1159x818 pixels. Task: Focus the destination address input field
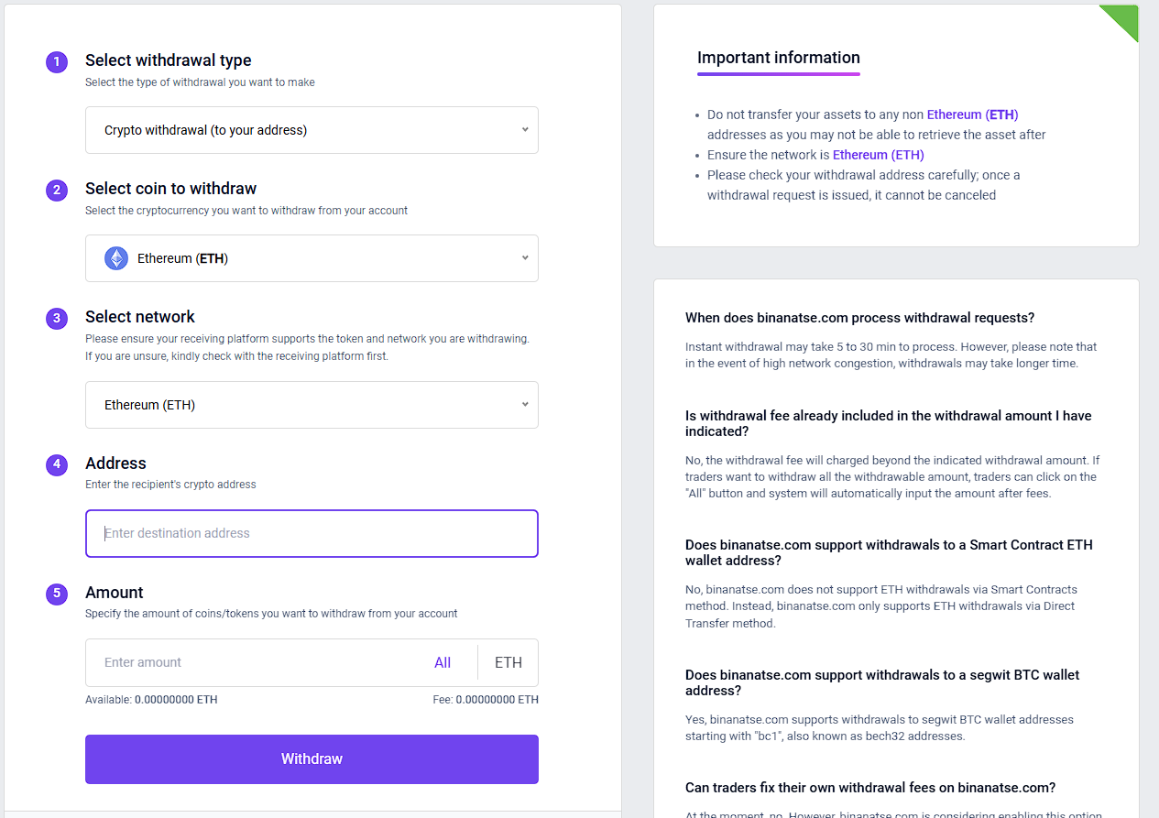[x=312, y=533]
